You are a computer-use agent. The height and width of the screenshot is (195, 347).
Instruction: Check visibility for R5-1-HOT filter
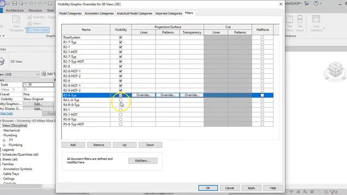[x=120, y=114]
